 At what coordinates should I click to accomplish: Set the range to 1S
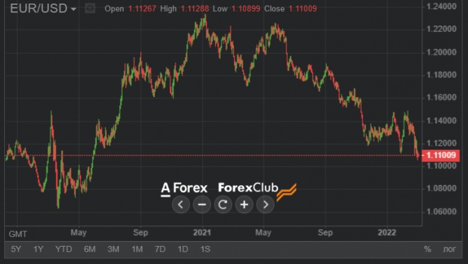click(205, 249)
